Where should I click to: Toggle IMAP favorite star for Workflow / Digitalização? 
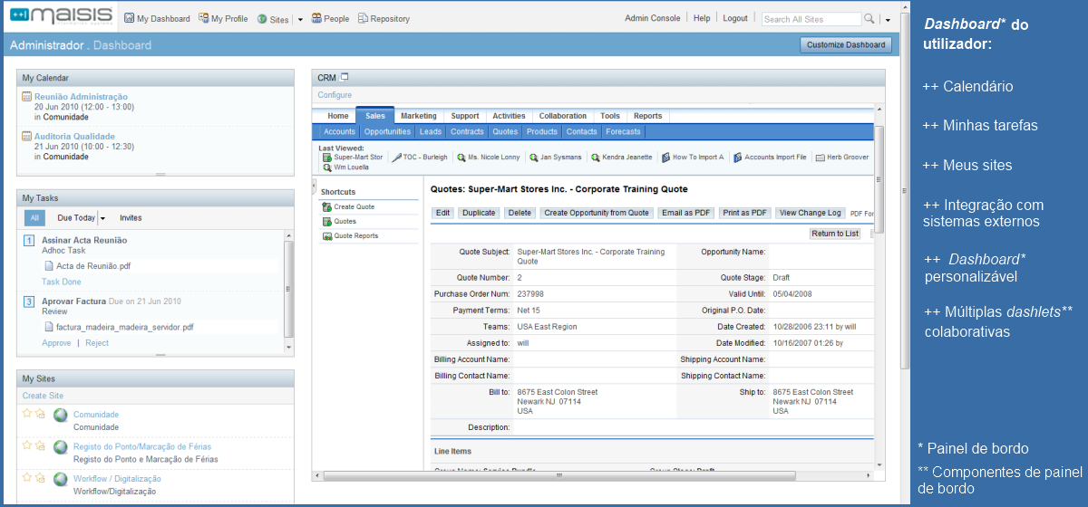[x=40, y=476]
